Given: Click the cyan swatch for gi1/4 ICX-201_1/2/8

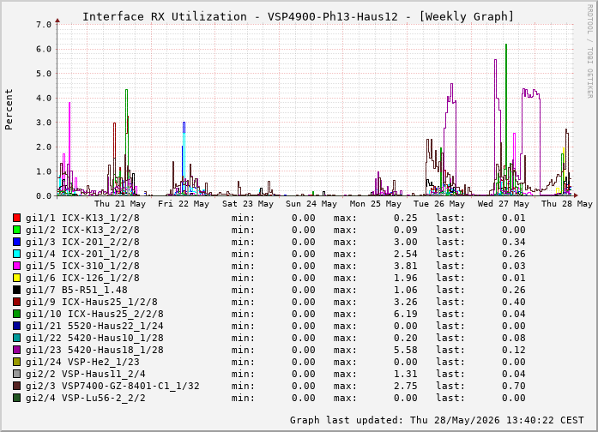Looking at the screenshot, I should tap(16, 254).
